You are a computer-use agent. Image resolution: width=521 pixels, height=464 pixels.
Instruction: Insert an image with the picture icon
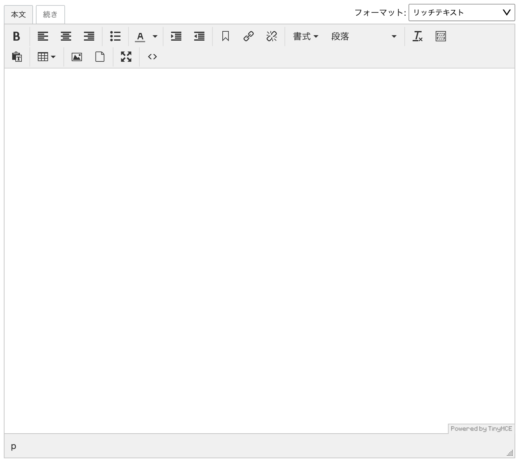[77, 57]
